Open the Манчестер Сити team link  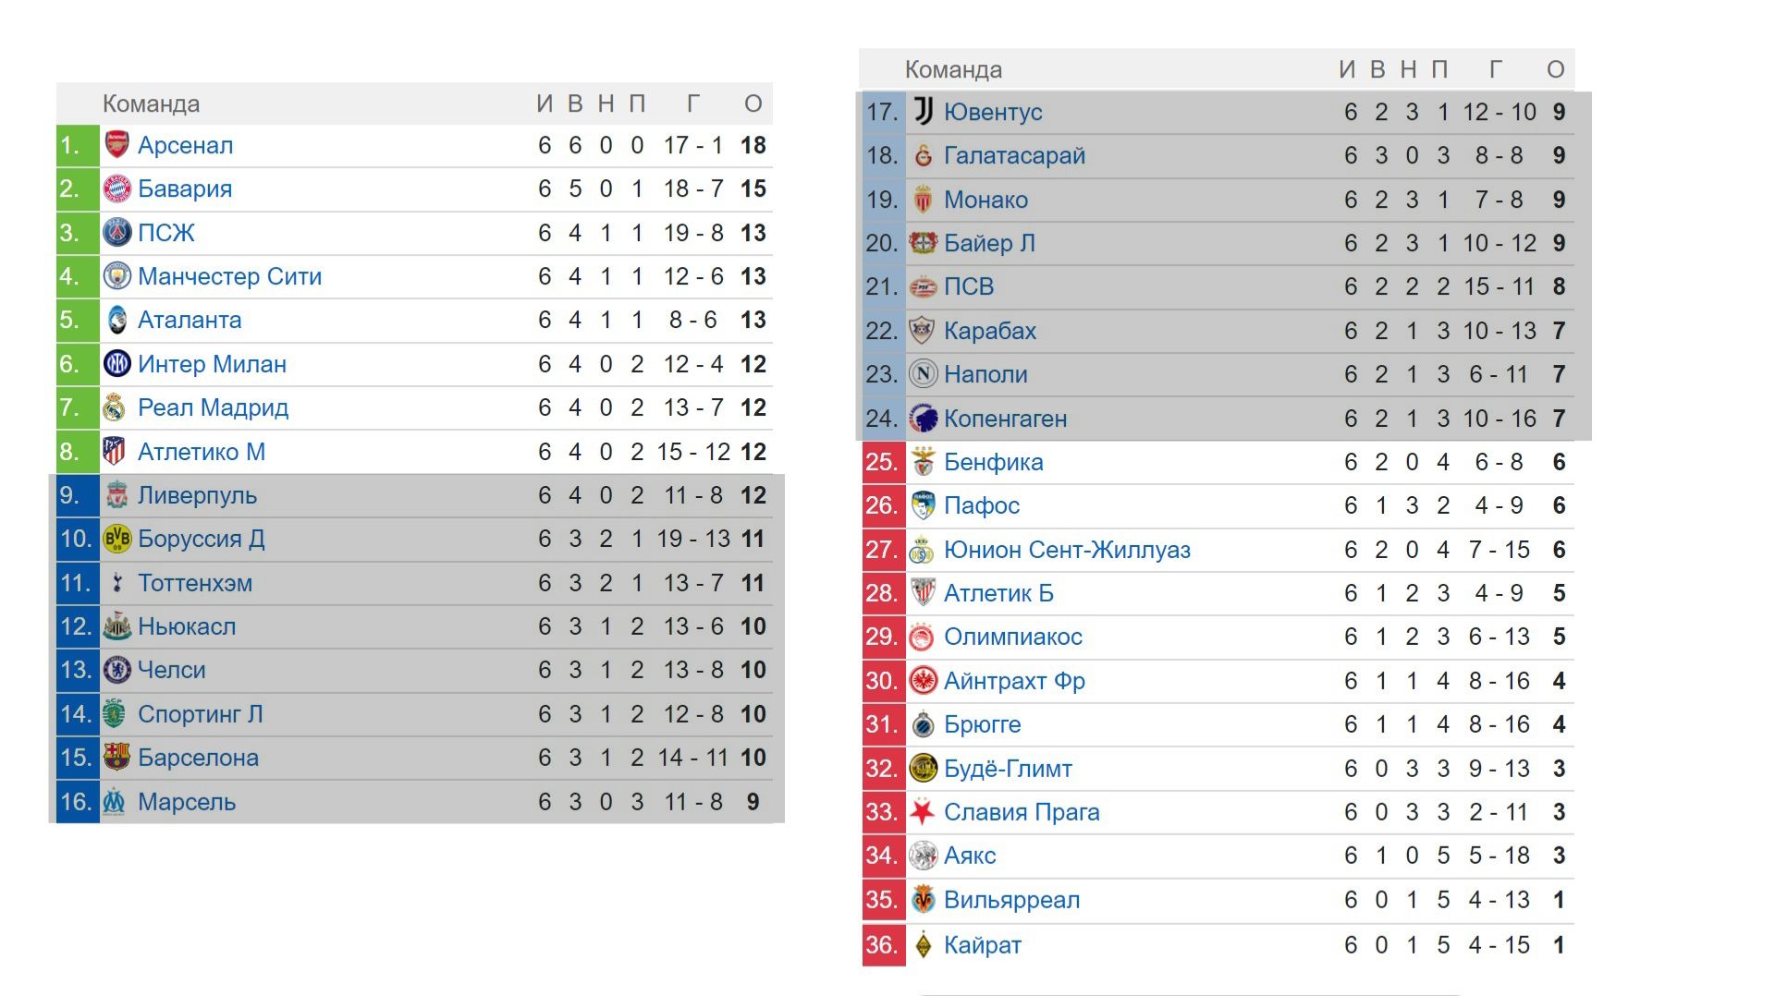229,276
